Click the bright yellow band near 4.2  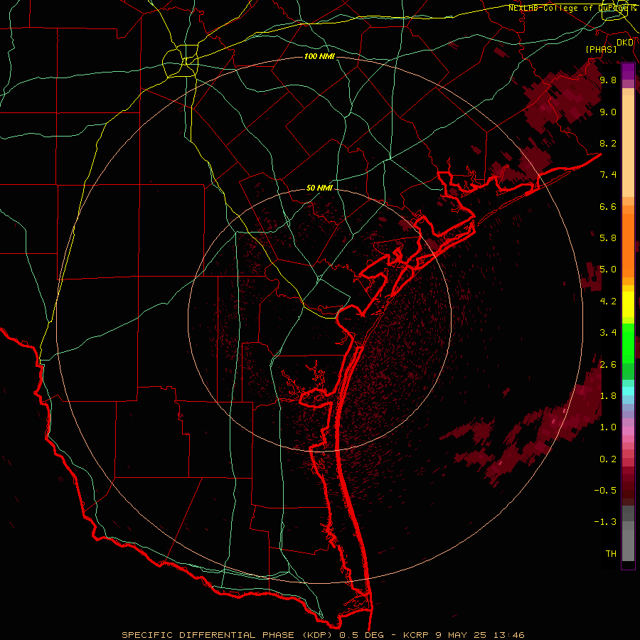click(x=628, y=304)
